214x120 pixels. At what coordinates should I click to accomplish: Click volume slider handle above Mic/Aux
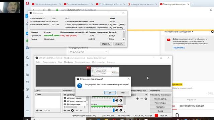[x=114, y=100]
